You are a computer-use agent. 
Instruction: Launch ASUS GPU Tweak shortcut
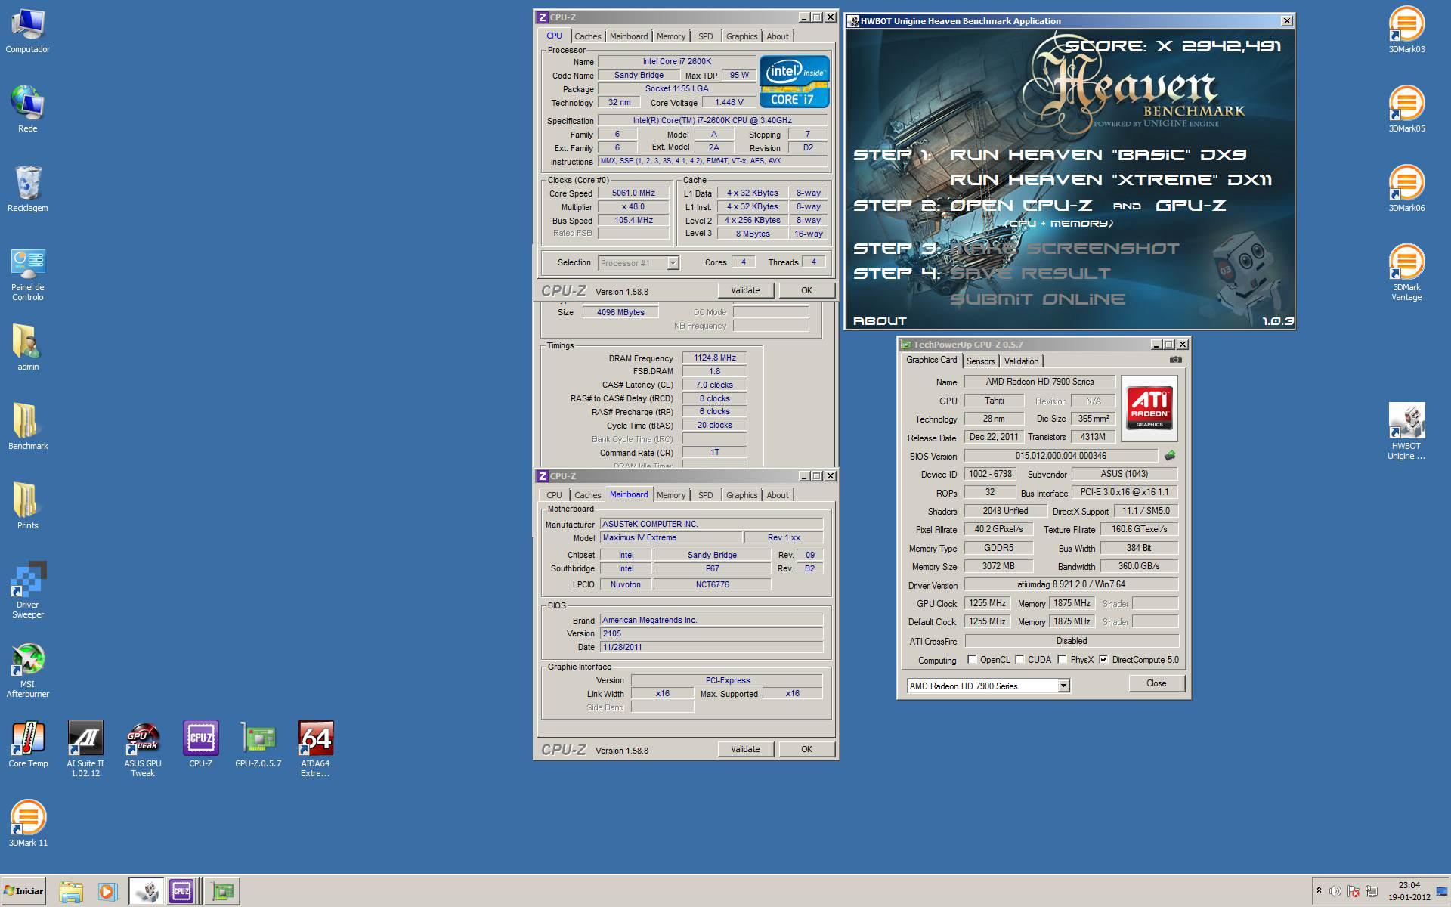click(x=143, y=749)
